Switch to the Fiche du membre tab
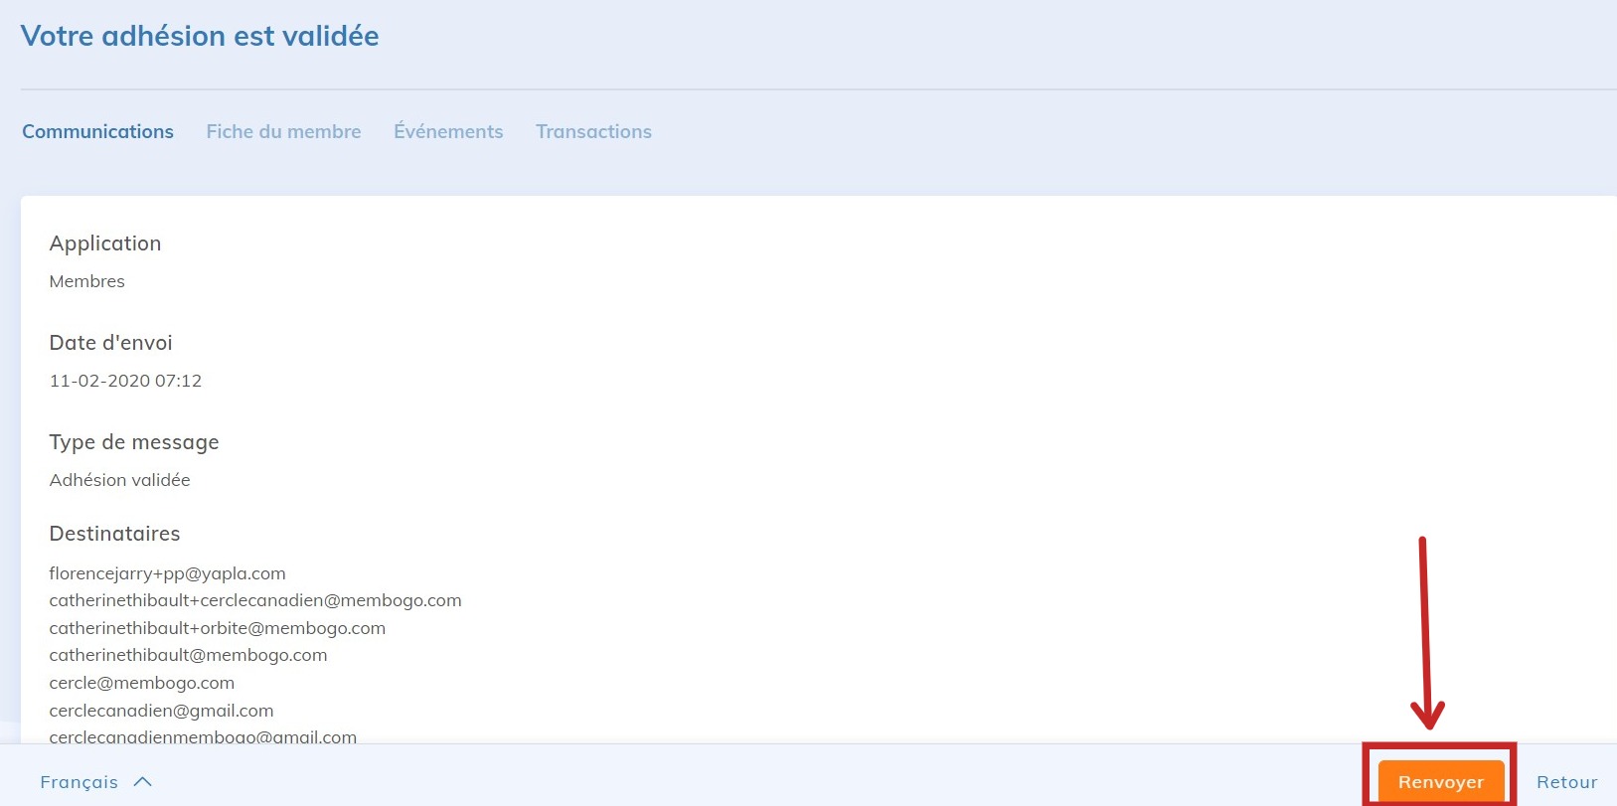1617x806 pixels. click(283, 131)
